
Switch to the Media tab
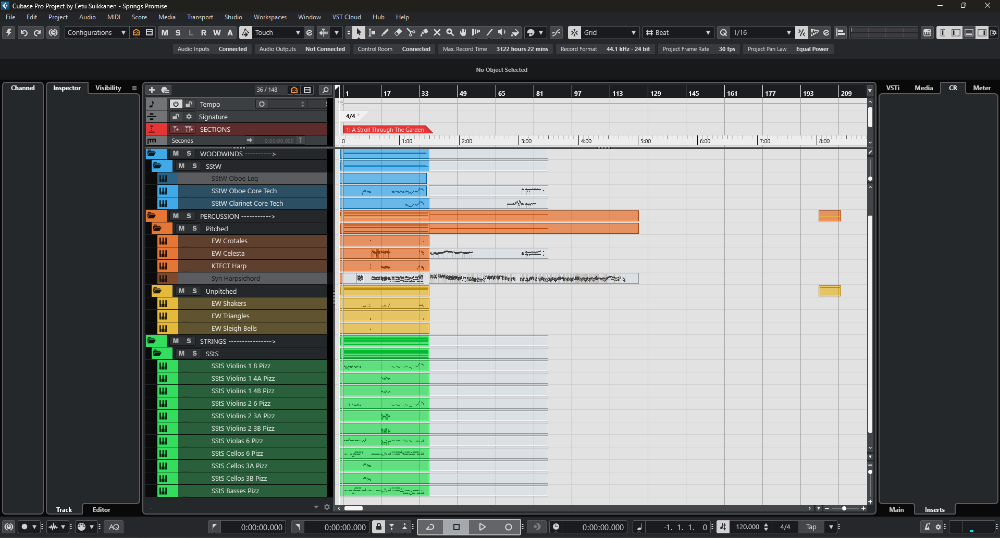(923, 88)
